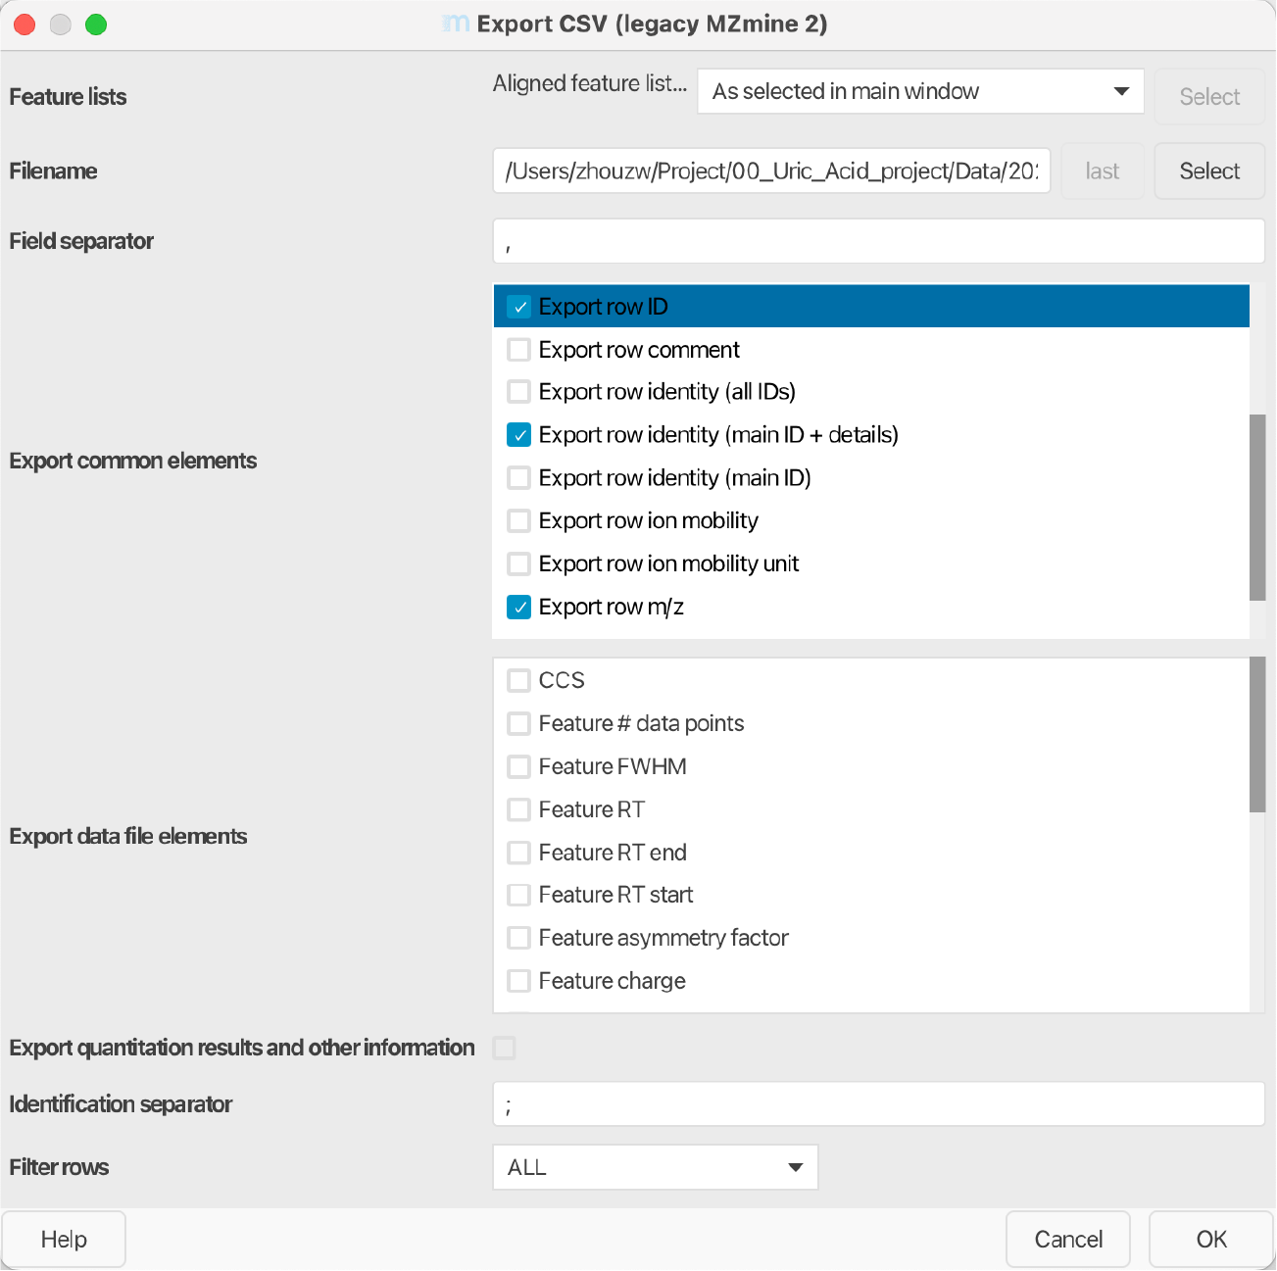Image resolution: width=1277 pixels, height=1271 pixels.
Task: Open the Feature lists selection dropdown
Action: (920, 91)
